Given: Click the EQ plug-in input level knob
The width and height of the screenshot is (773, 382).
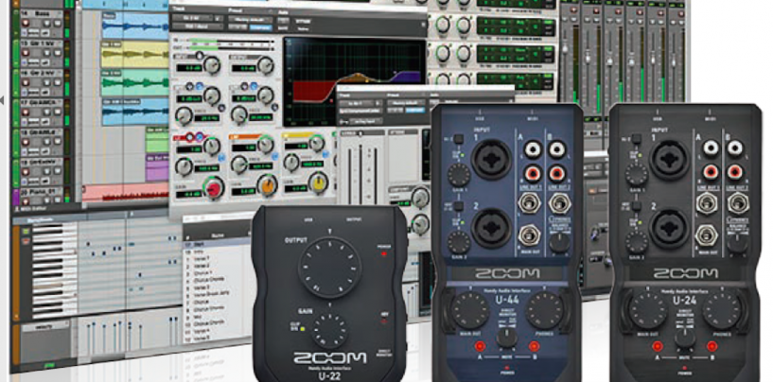Looking at the screenshot, I should [x=212, y=64].
